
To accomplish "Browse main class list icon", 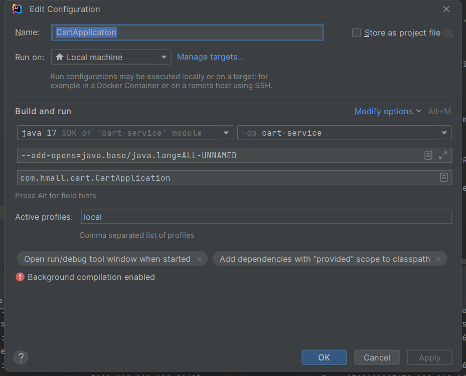I will point(444,178).
